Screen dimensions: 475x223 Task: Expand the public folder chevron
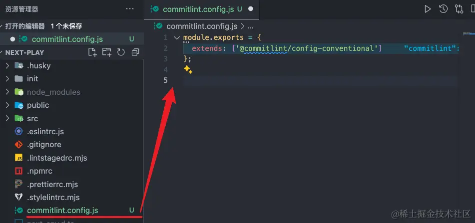click(7, 105)
